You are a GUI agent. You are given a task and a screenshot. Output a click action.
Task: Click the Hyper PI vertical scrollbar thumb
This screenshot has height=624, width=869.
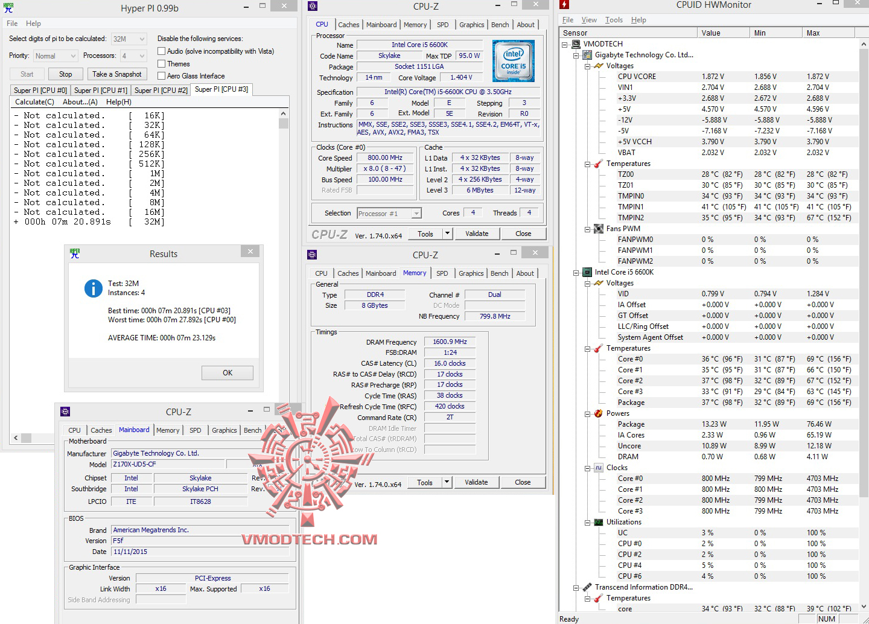(x=283, y=124)
